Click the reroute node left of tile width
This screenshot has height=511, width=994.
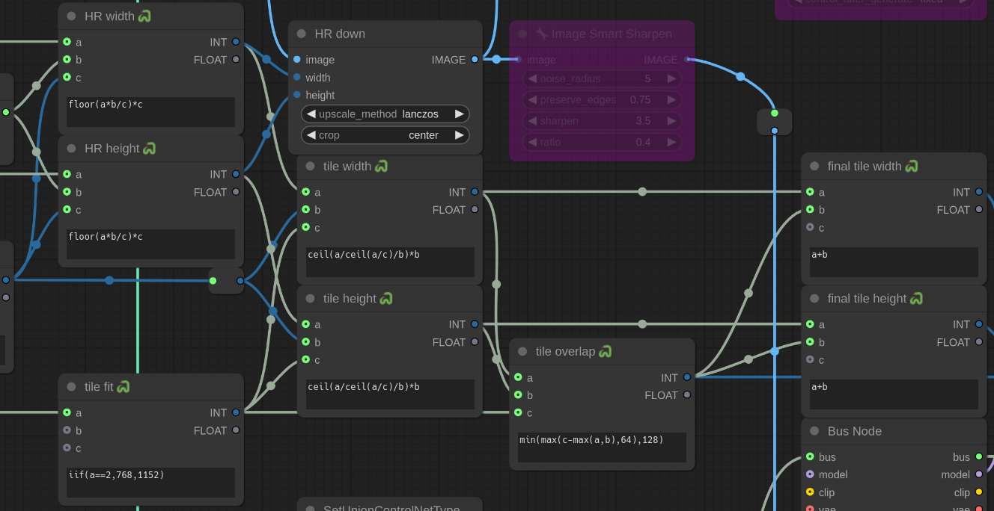pyautogui.click(x=226, y=281)
